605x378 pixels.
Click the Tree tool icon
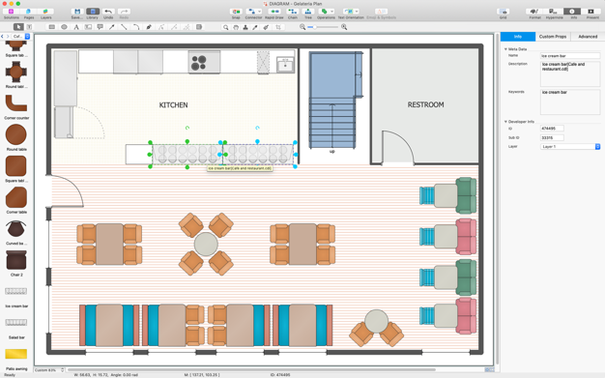308,12
